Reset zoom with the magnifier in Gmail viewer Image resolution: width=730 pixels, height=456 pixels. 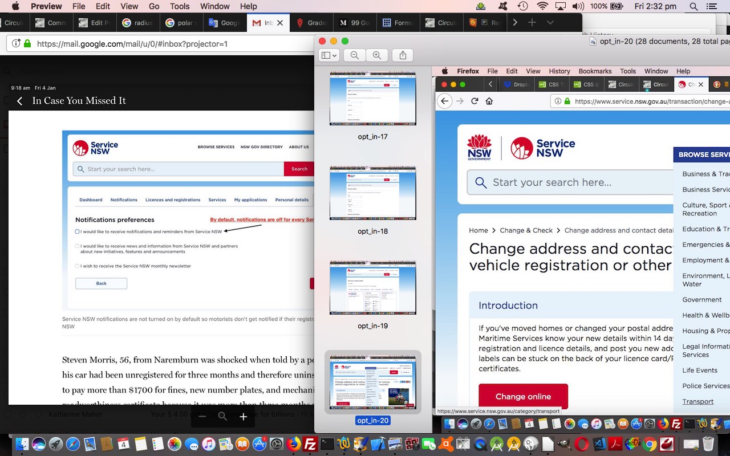tap(222, 417)
